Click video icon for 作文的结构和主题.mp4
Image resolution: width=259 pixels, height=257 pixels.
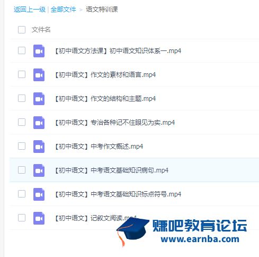click(x=39, y=99)
